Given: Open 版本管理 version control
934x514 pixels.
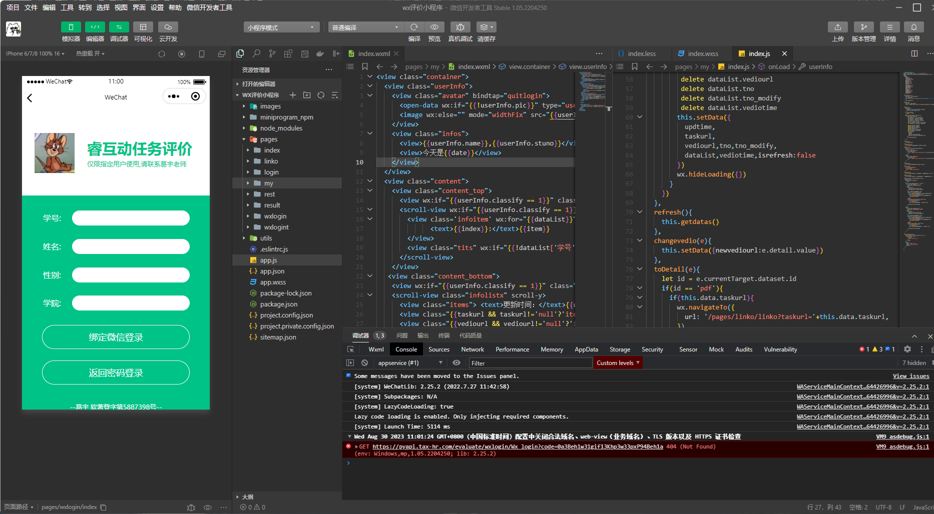Looking at the screenshot, I should click(864, 27).
